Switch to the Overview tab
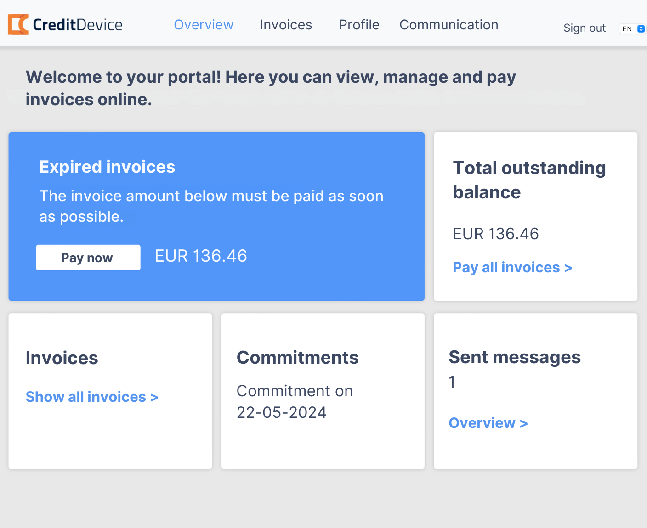 (x=204, y=25)
